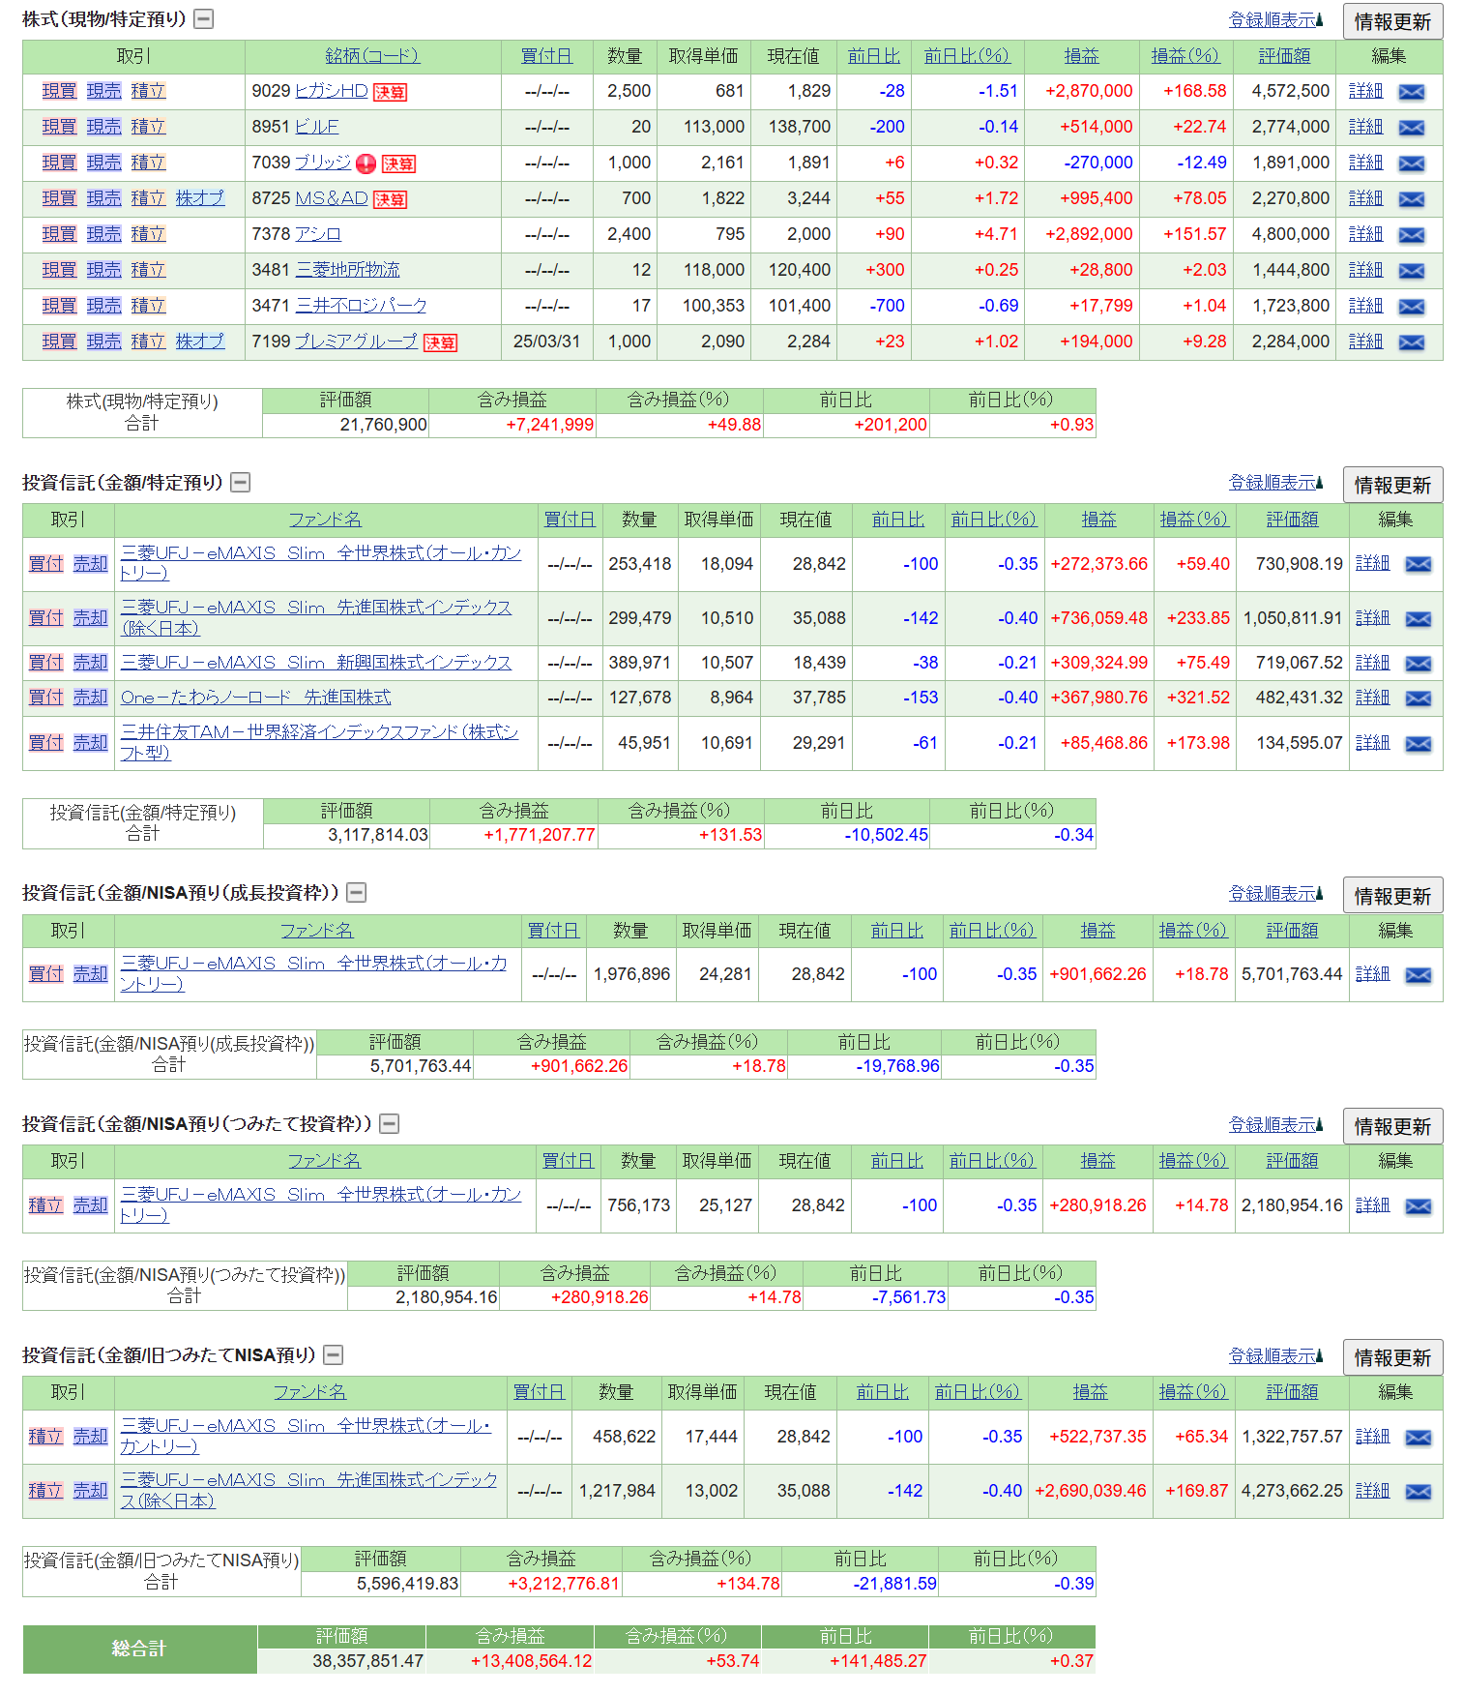Screen dimensions: 1463x1694
Task: Click the mail icon in the プレミアグループ row
Action: [x=1411, y=342]
